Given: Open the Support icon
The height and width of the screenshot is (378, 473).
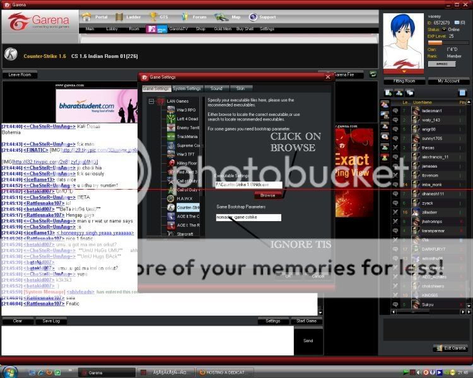Looking at the screenshot, I should coord(254,17).
